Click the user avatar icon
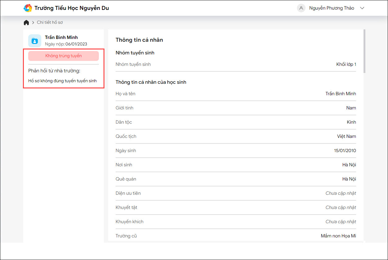388x260 pixels. [x=301, y=8]
